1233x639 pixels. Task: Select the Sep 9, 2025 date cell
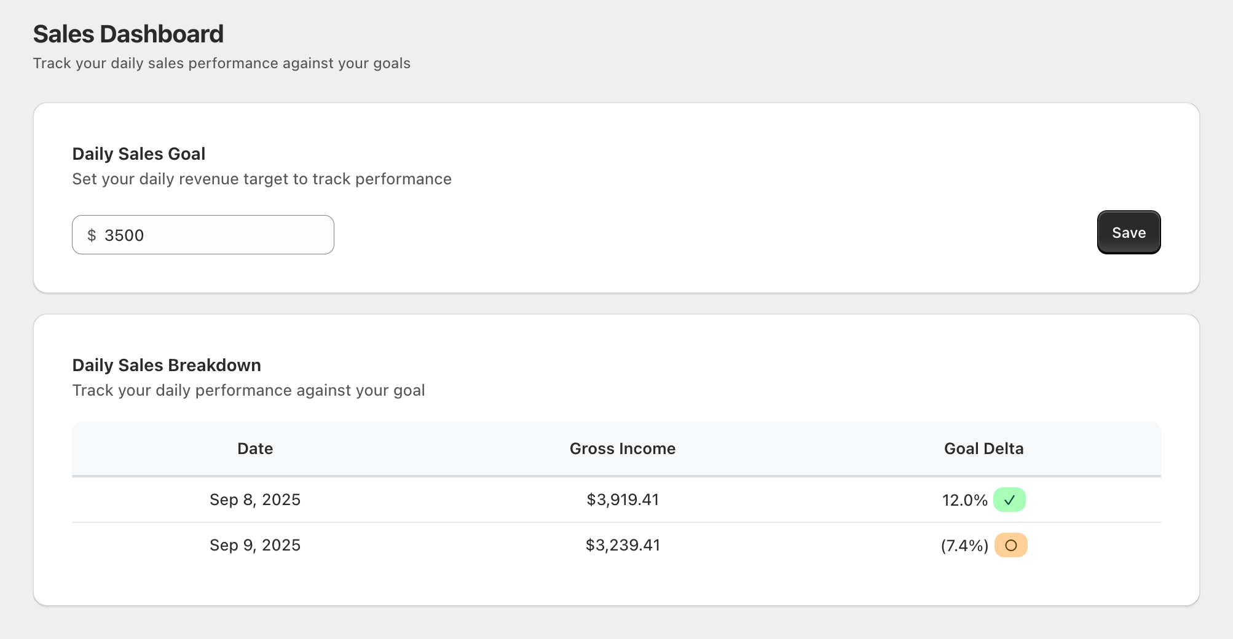255,545
